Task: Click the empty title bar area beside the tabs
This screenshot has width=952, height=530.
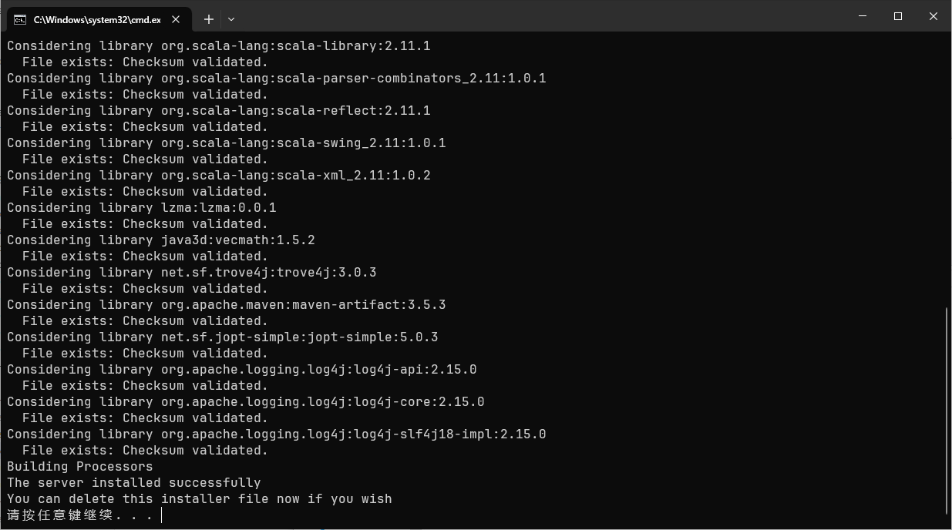Action: click(540, 16)
